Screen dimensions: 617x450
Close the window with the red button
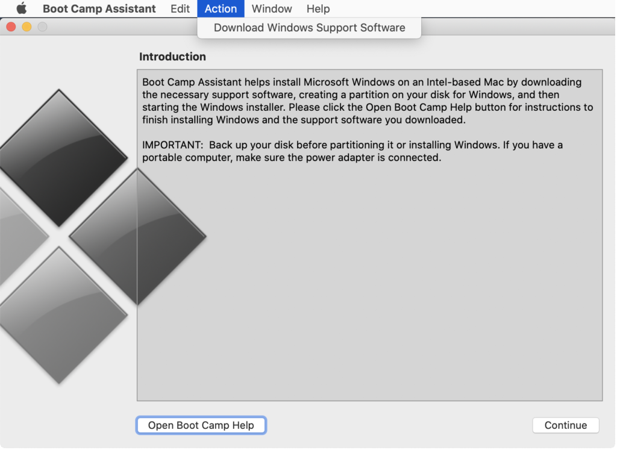pyautogui.click(x=11, y=27)
